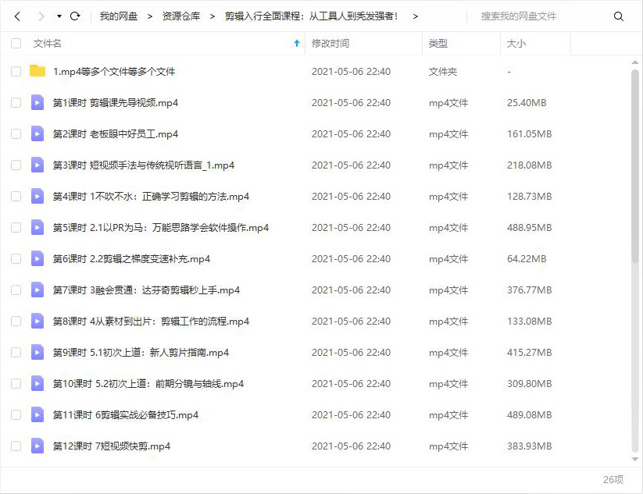Click video icon of 第1课时 剪辑课先导视频.mp4

tap(38, 102)
